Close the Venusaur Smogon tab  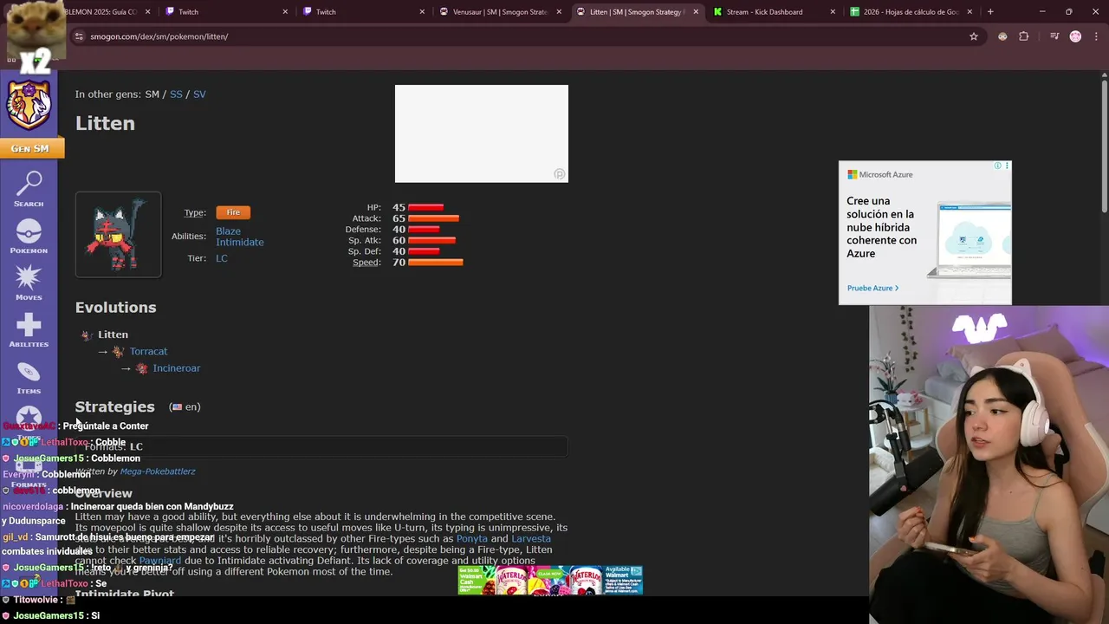559,11
